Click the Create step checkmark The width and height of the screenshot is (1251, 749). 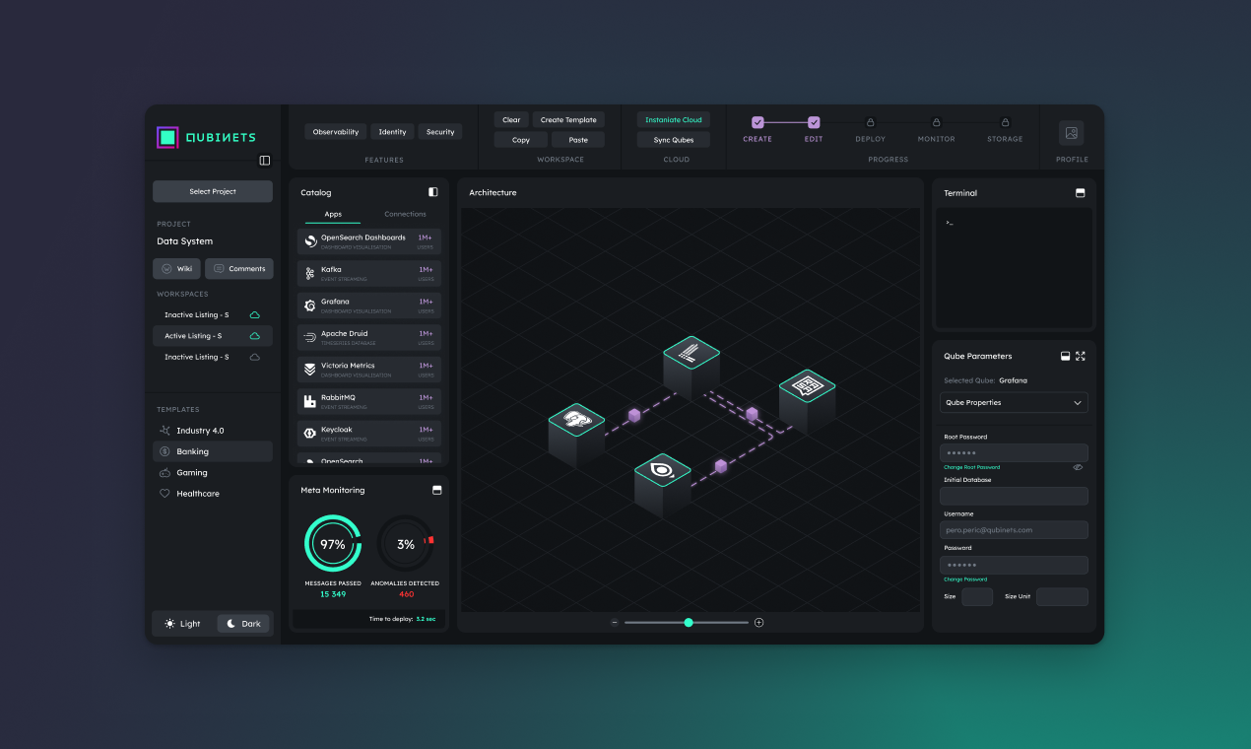pos(757,122)
